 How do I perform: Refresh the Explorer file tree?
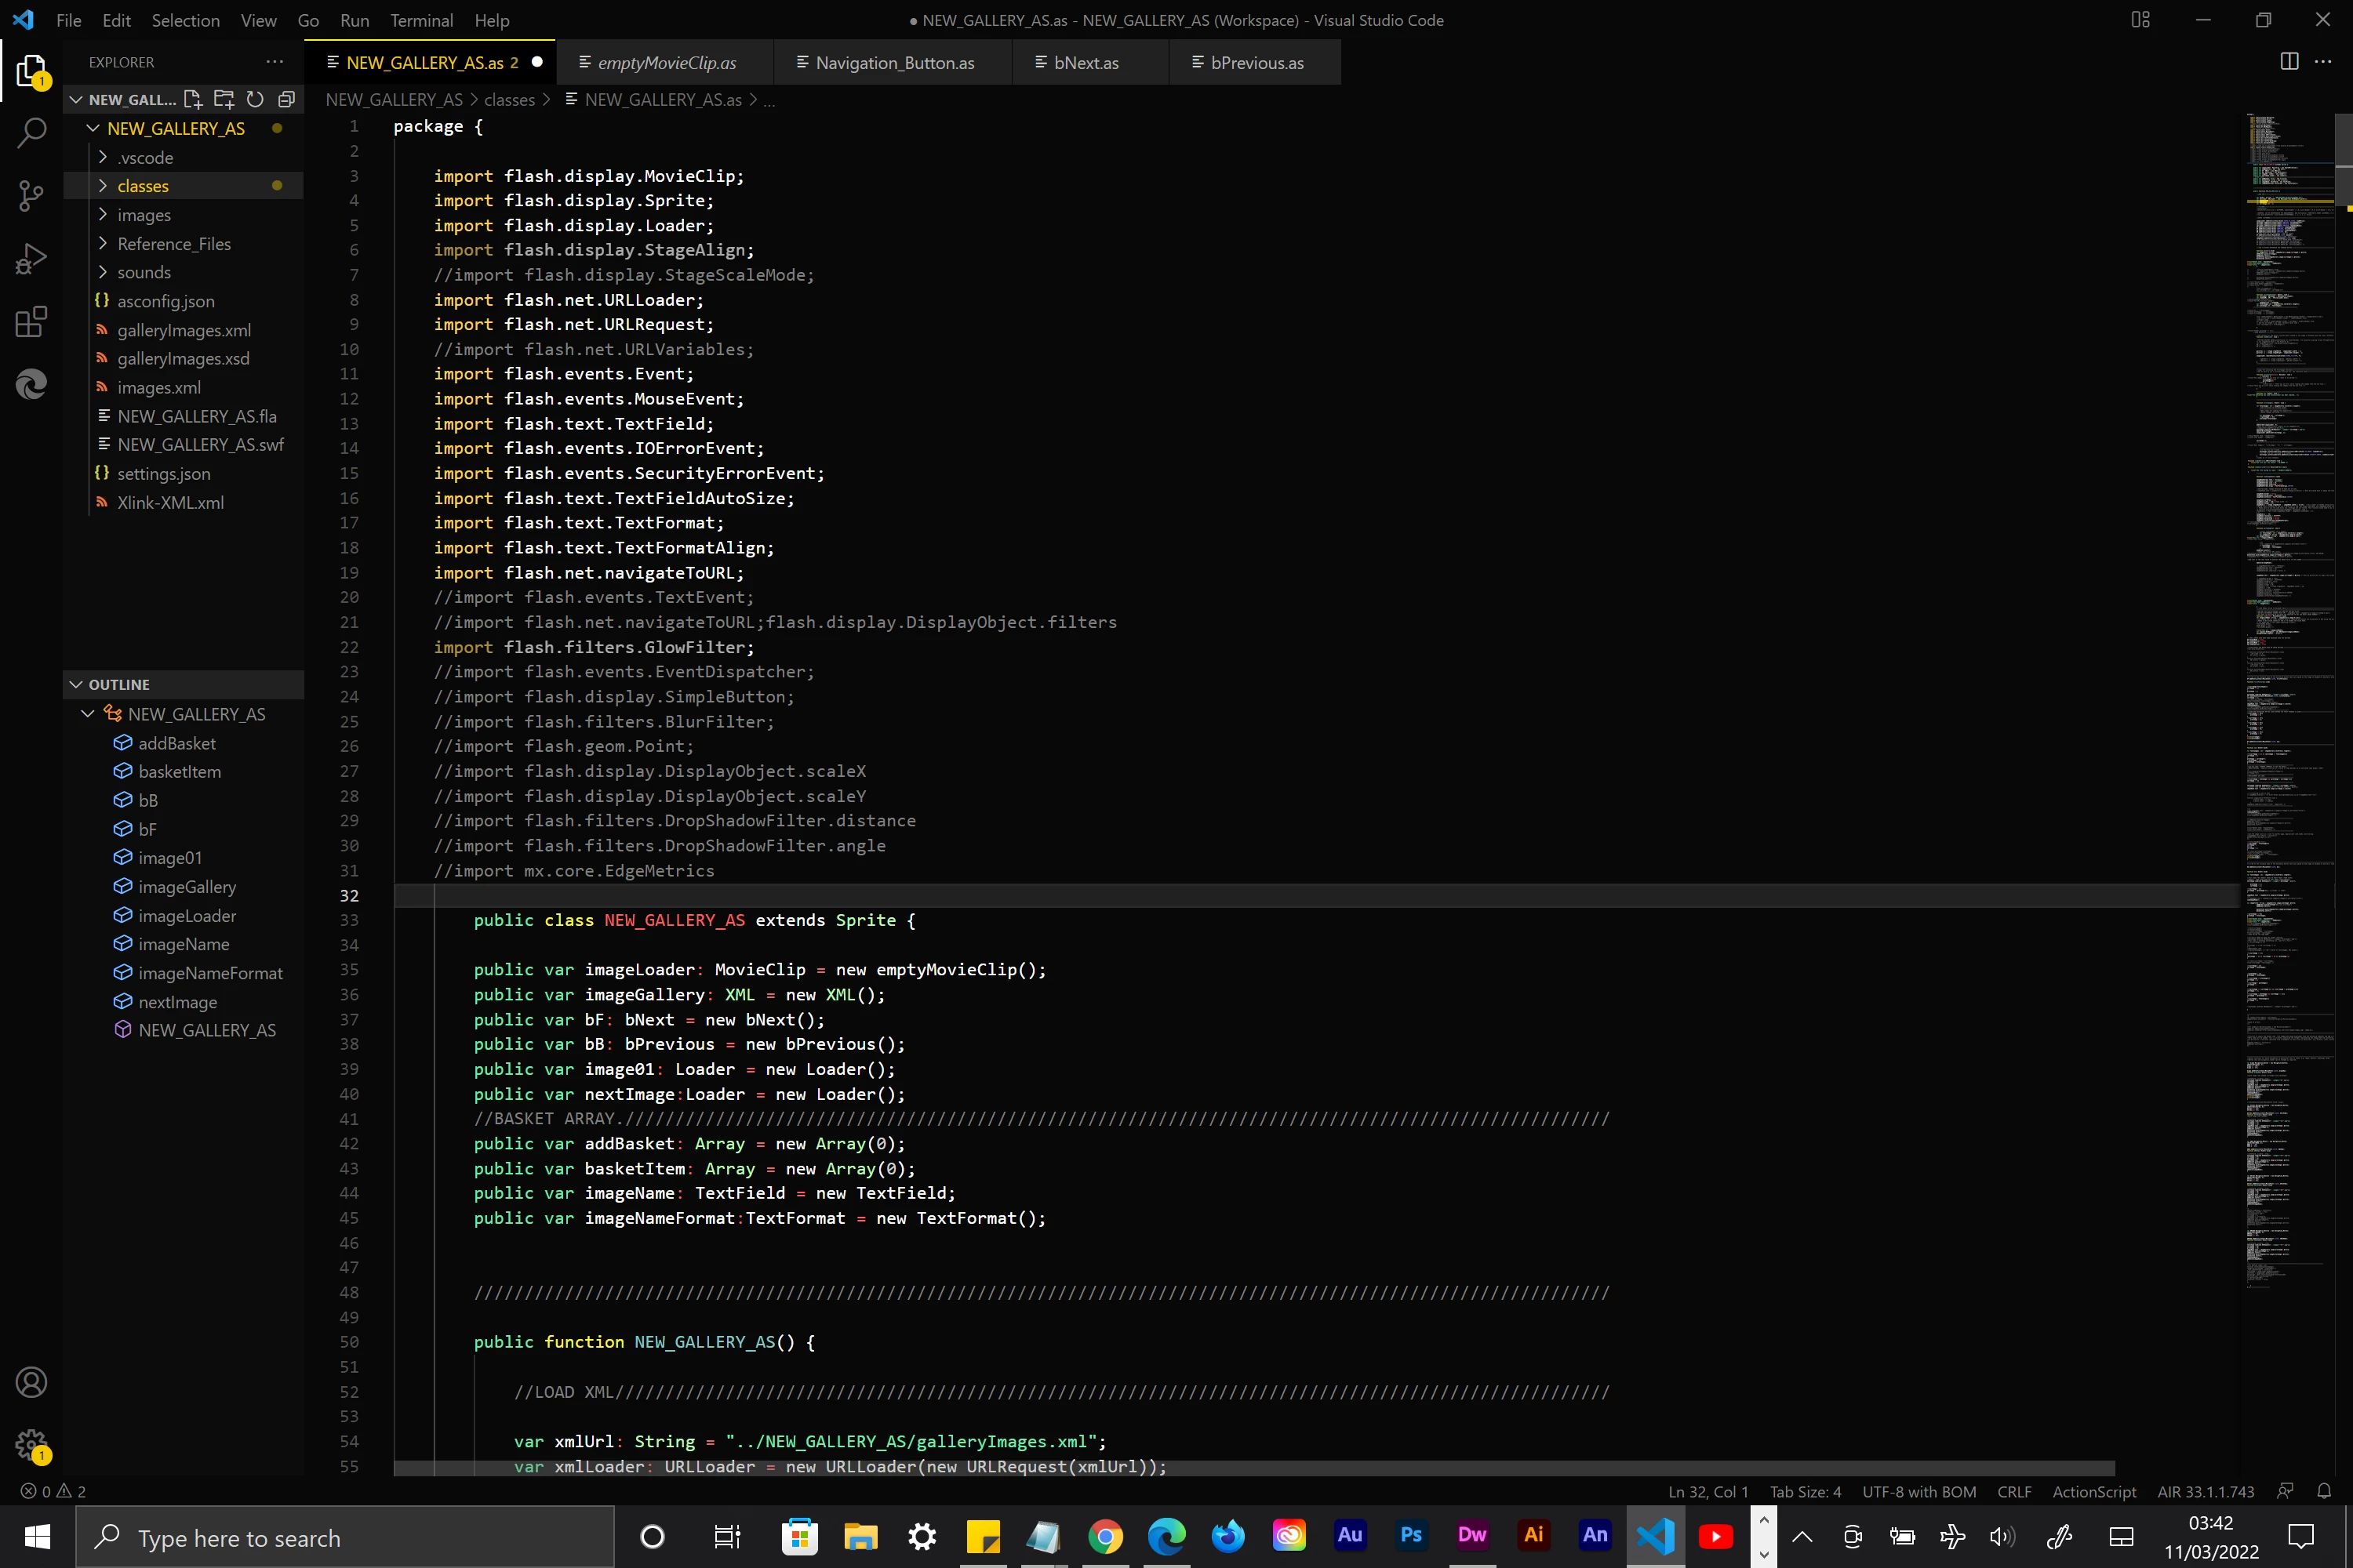tap(255, 99)
